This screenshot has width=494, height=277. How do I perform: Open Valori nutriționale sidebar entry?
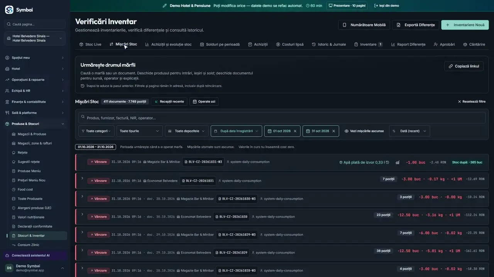pyautogui.click(x=31, y=217)
